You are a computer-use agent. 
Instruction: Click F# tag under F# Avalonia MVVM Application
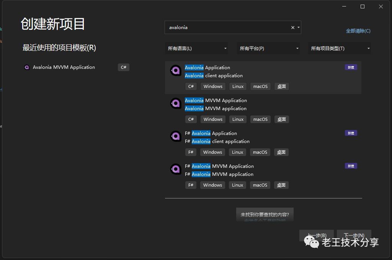pos(191,185)
